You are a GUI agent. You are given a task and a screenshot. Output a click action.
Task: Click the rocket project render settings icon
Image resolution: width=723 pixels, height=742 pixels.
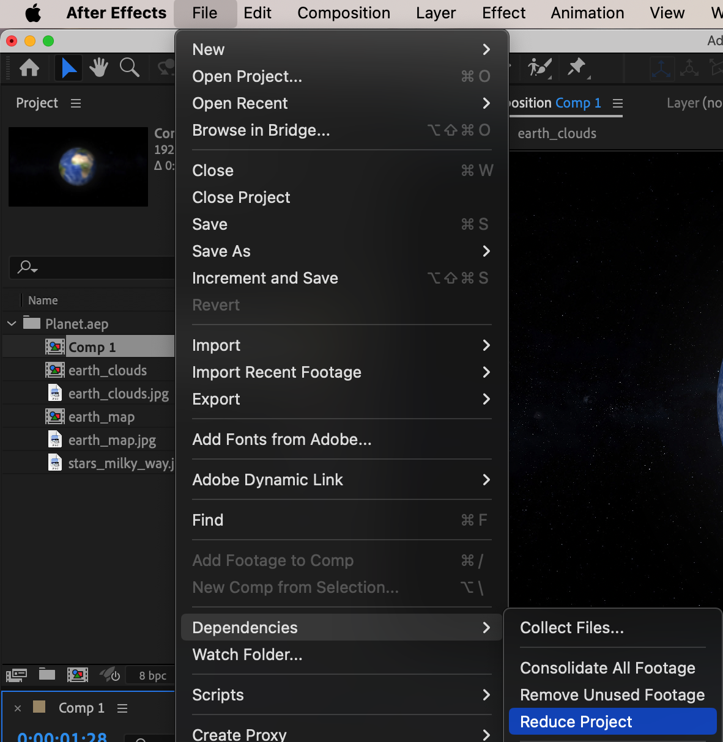pyautogui.click(x=110, y=675)
